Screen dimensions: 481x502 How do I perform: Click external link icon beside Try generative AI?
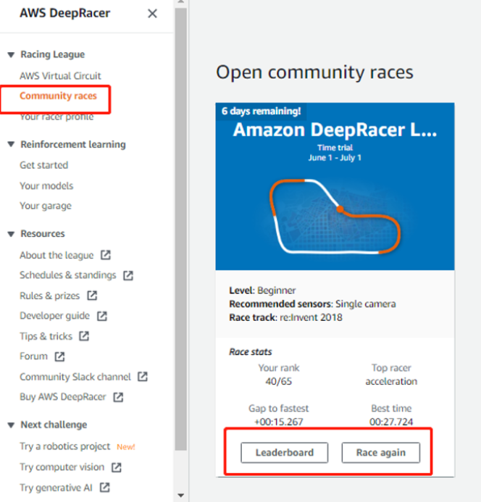coord(105,488)
